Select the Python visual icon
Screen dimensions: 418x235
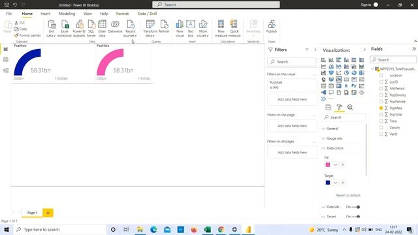click(x=354, y=86)
